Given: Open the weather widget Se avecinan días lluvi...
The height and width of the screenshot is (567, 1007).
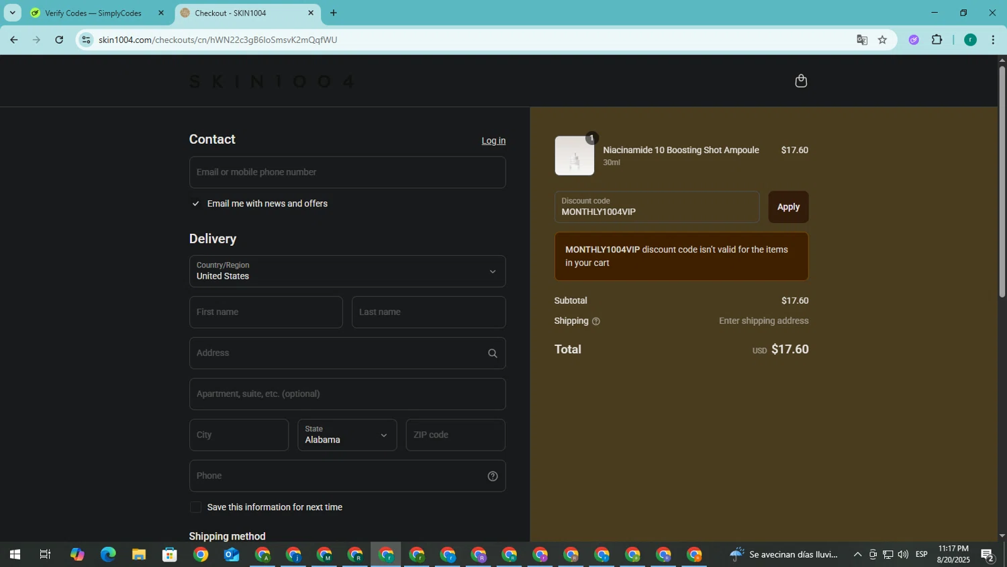Looking at the screenshot, I should coord(784,555).
